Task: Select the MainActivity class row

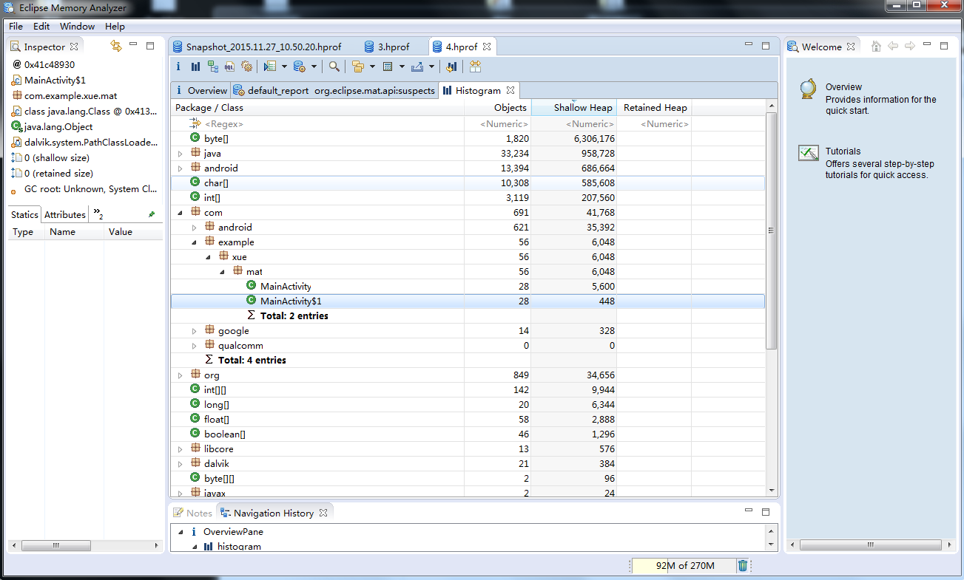Action: [x=468, y=286]
